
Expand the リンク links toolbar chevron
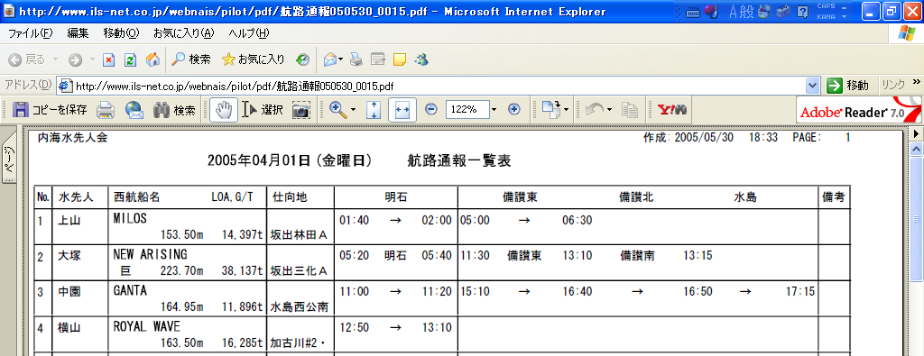coord(916,82)
